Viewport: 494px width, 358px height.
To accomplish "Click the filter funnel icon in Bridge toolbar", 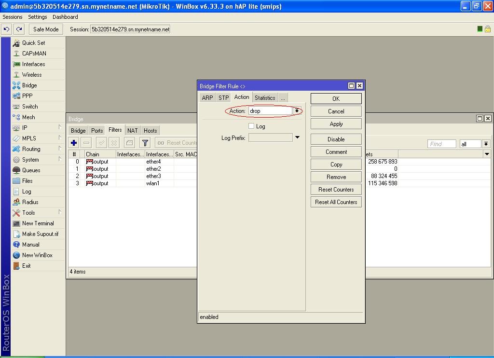I will tap(145, 143).
